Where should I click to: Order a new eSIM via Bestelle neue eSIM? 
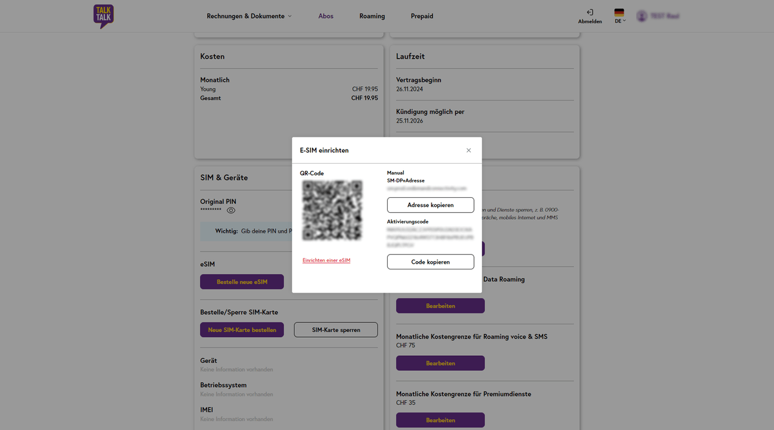pyautogui.click(x=242, y=282)
